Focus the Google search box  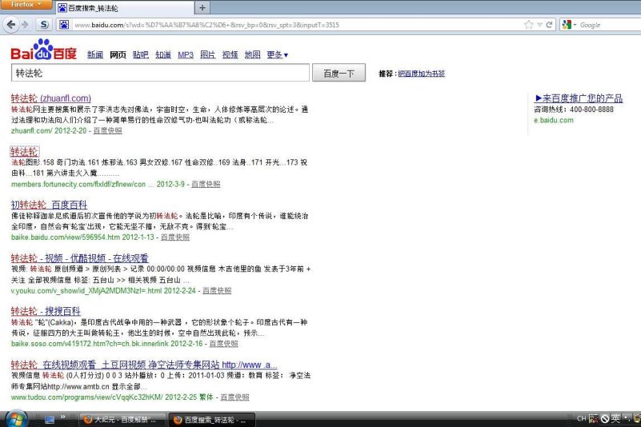click(x=609, y=25)
